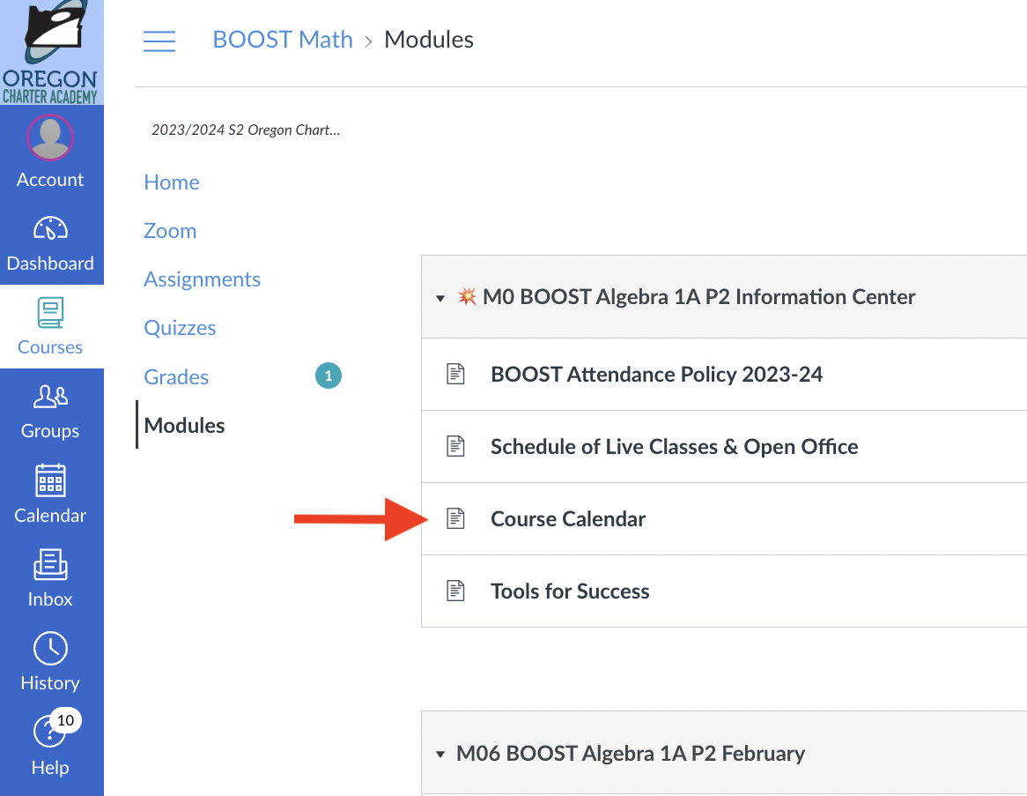Open BOOST Attendance Policy 2023-24 page
Screen dimensions: 1027x796
(x=656, y=375)
